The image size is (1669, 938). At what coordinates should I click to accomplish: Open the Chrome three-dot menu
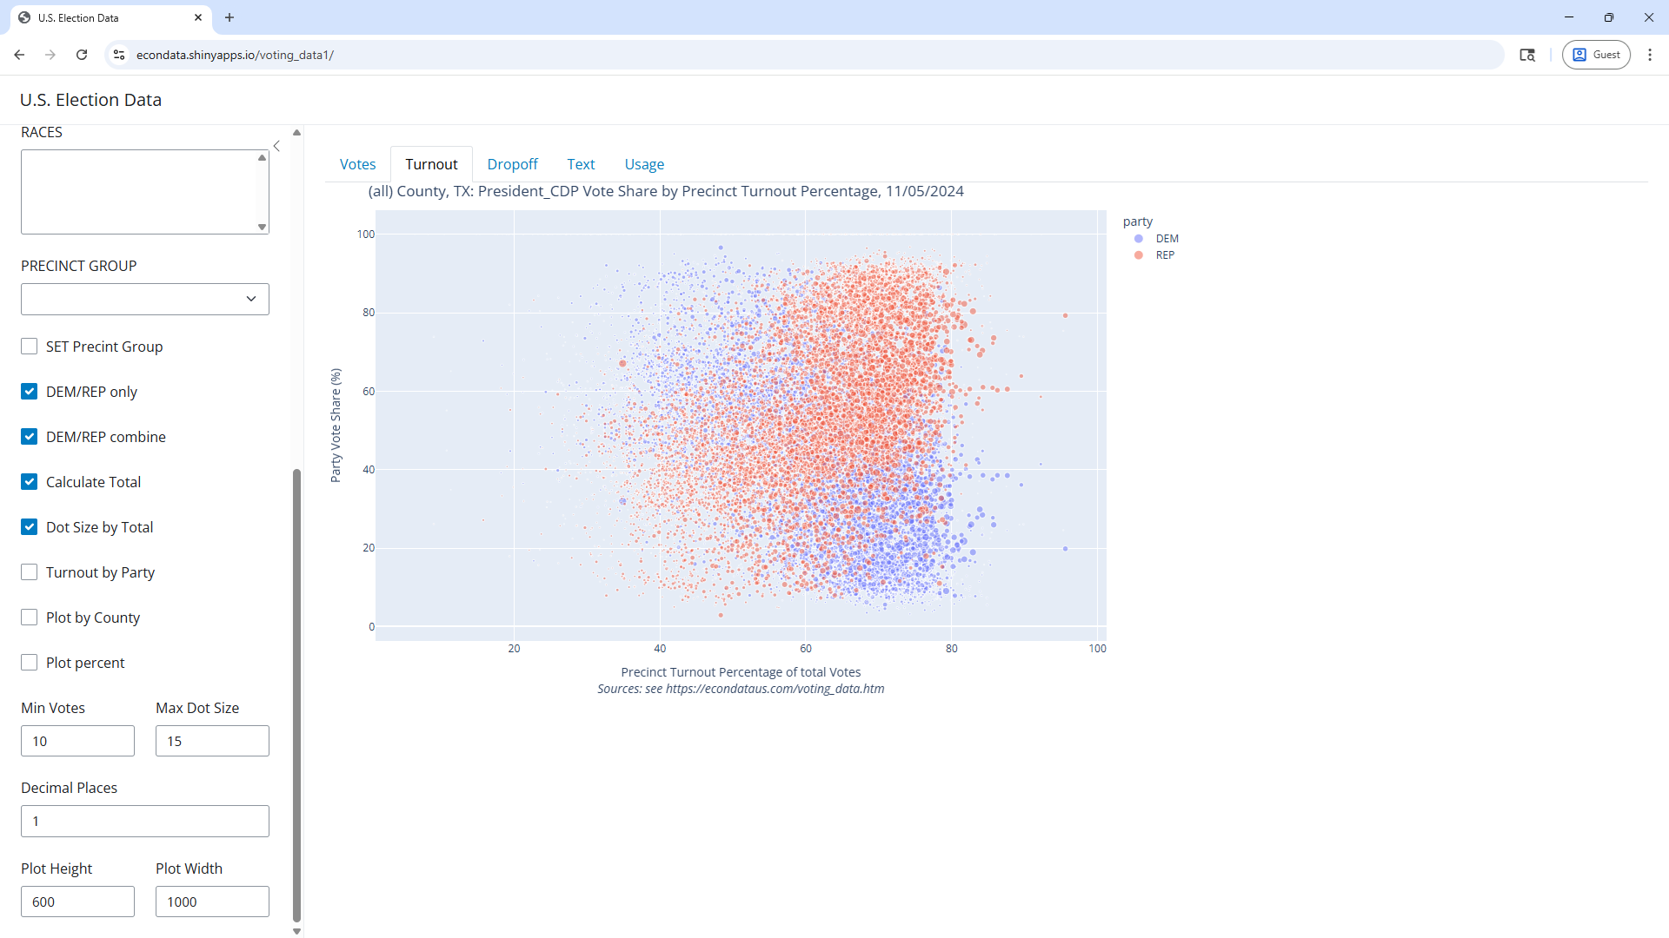[1650, 55]
